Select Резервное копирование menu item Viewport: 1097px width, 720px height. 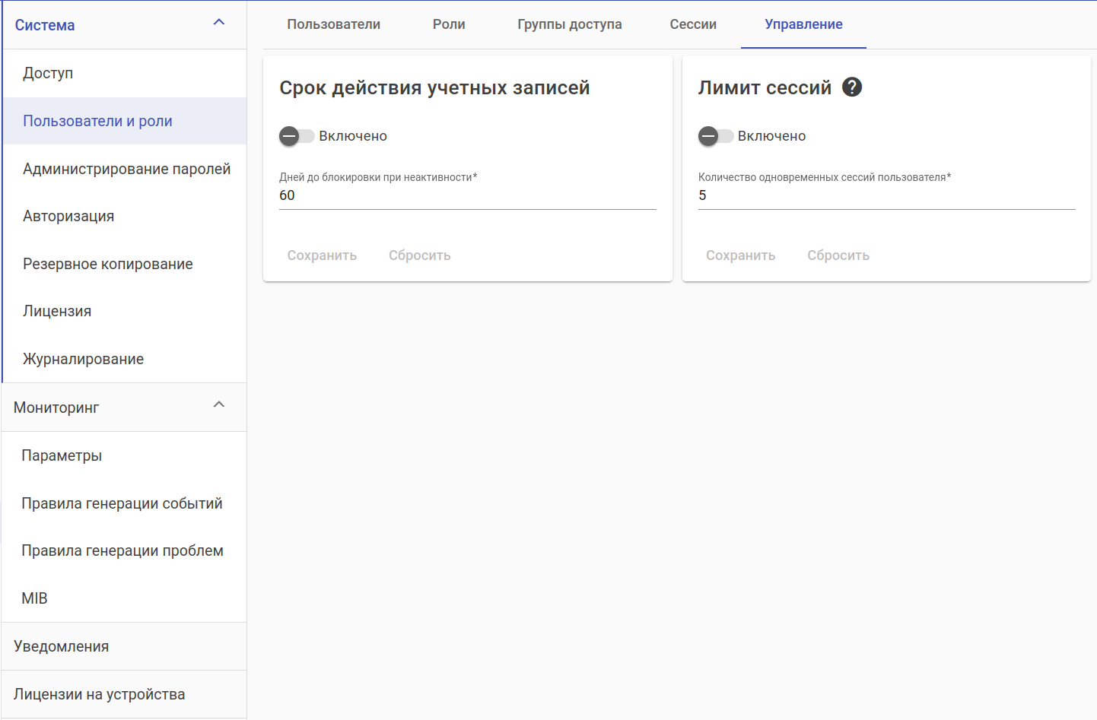(x=108, y=264)
